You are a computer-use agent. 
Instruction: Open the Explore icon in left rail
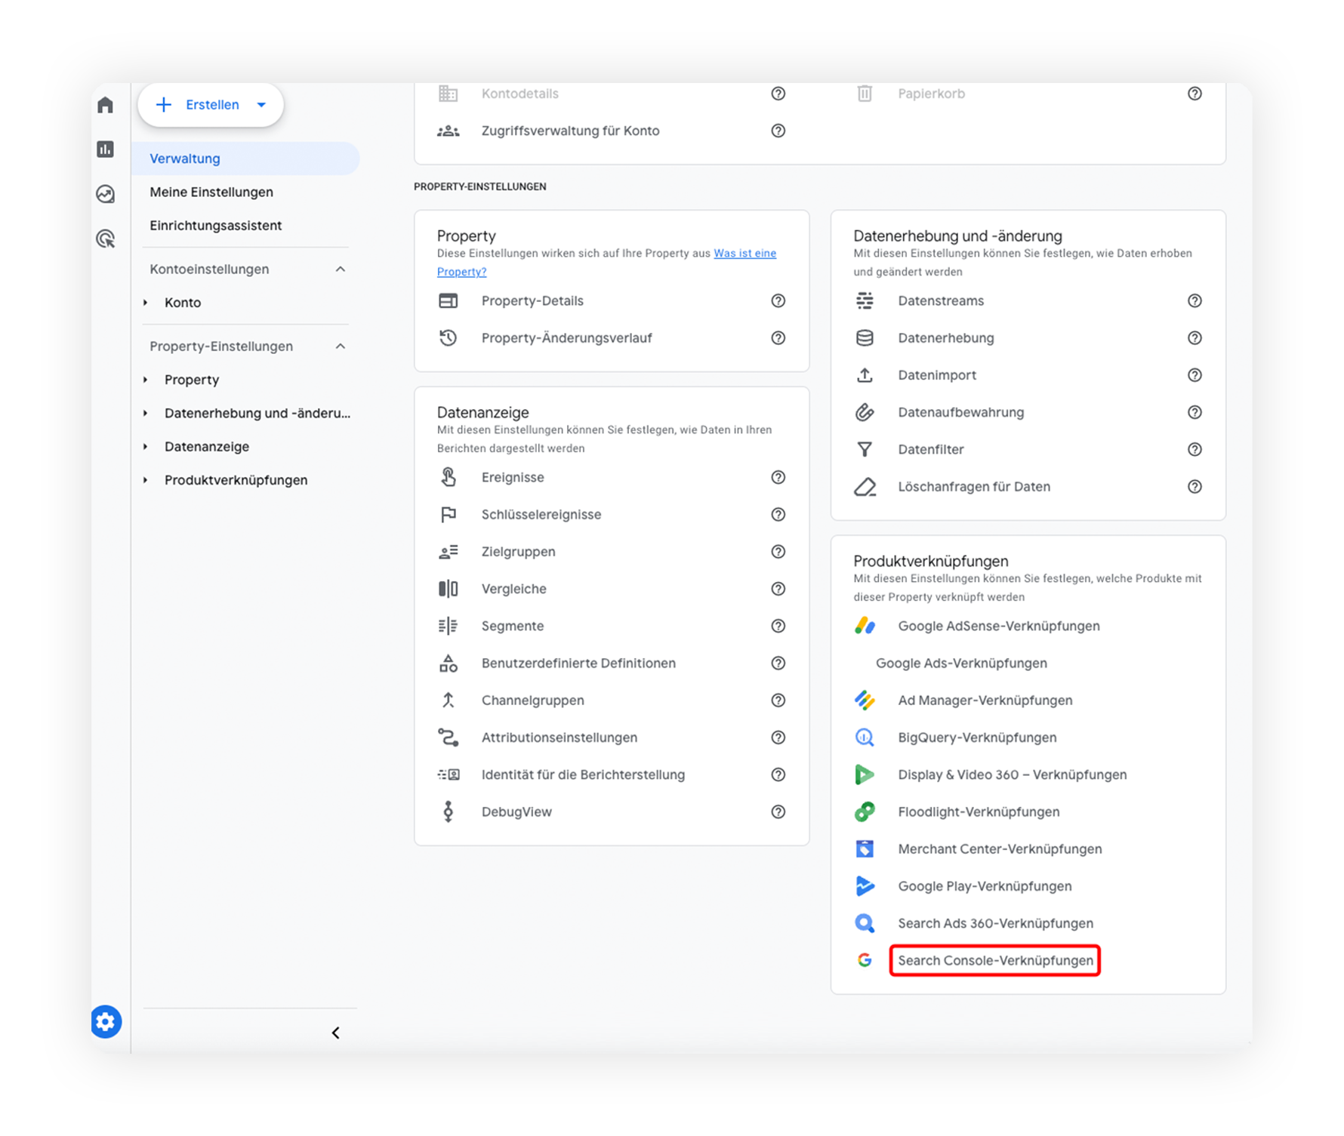[106, 194]
